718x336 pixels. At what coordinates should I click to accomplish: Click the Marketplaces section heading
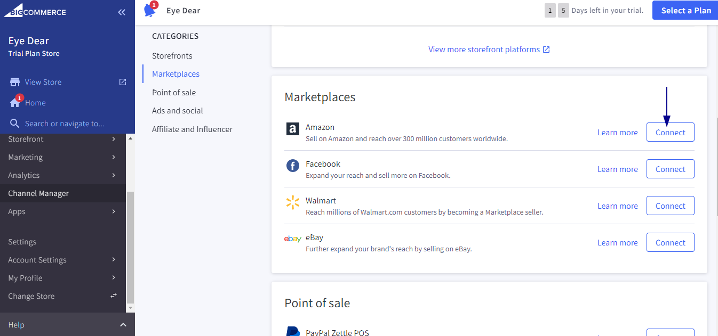pos(320,97)
